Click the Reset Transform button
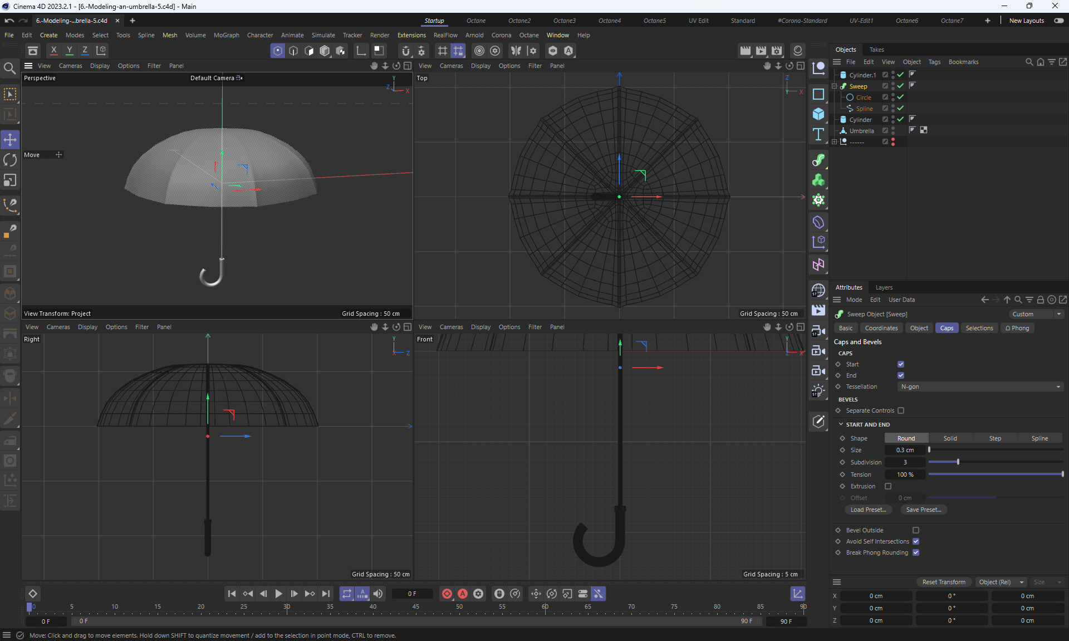The image size is (1069, 641). click(x=943, y=582)
